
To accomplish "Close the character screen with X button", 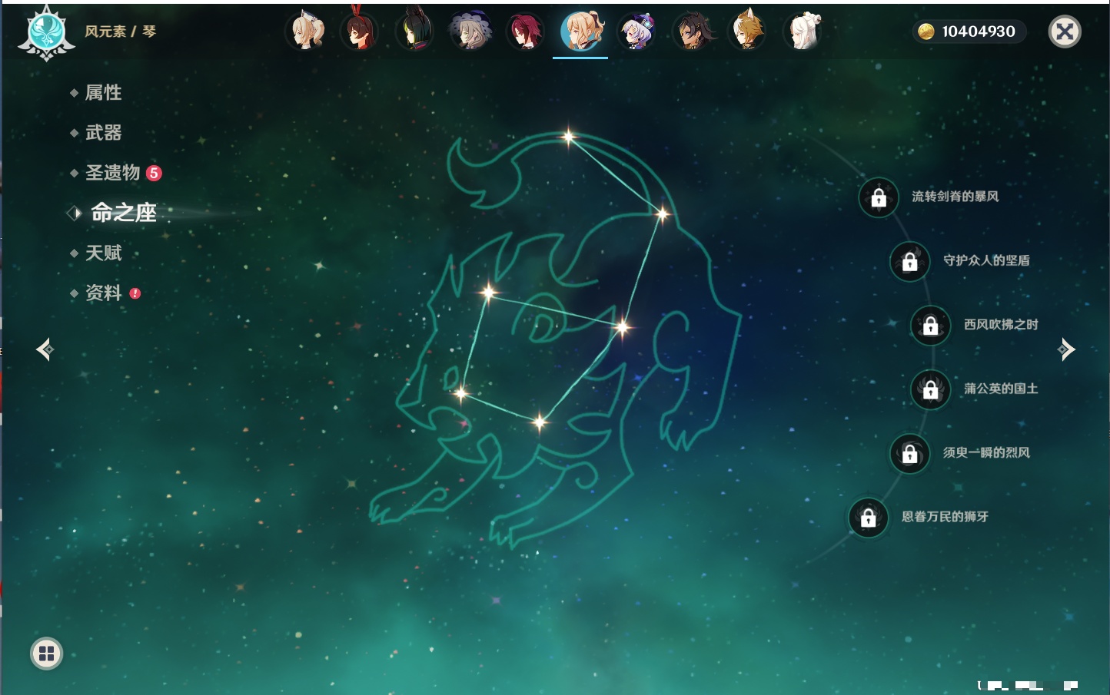I will 1065,31.
